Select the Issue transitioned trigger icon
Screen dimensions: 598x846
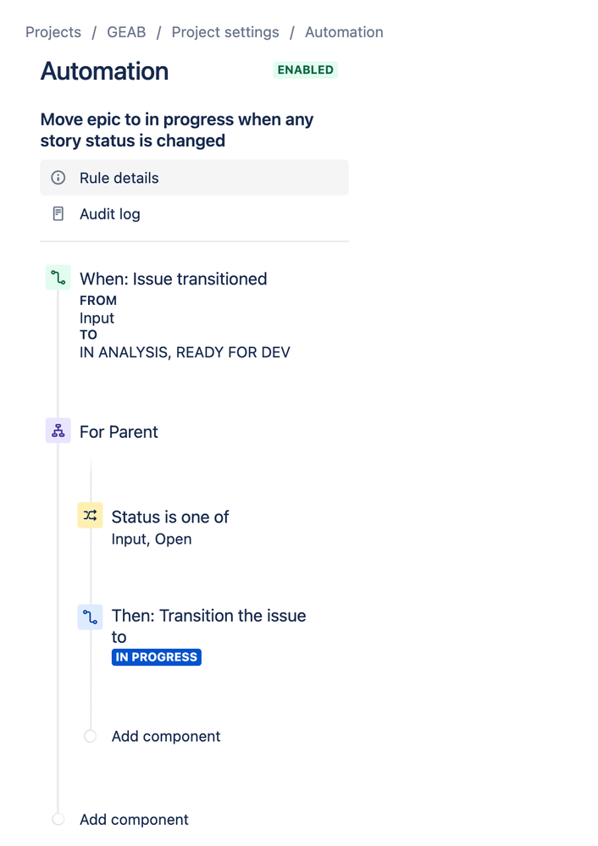56,277
